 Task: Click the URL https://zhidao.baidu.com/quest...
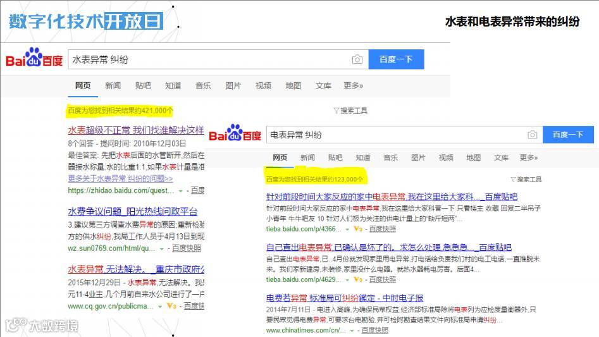[x=121, y=190]
